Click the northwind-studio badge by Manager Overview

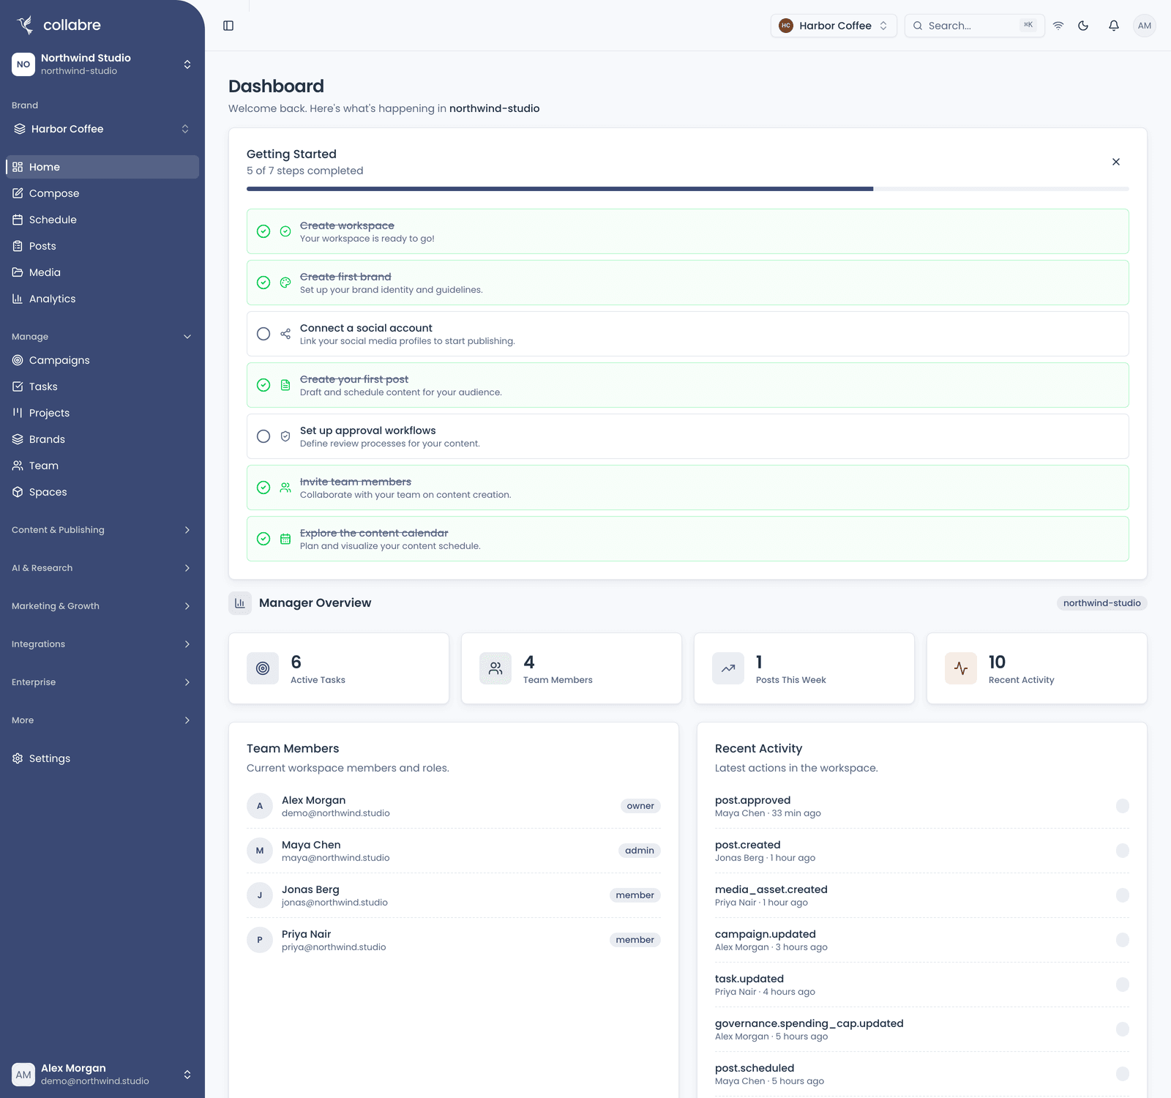(1101, 603)
